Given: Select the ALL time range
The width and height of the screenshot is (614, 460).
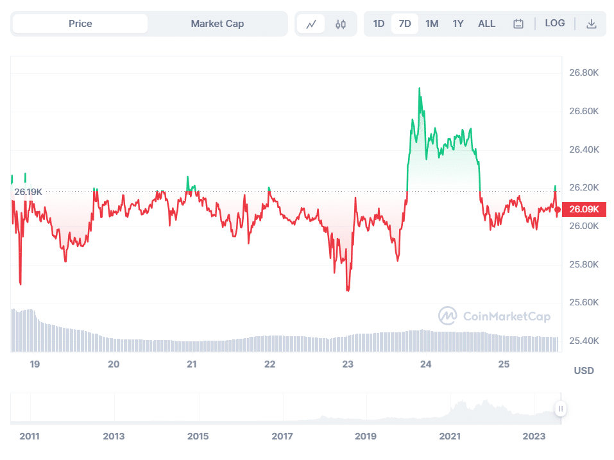Looking at the screenshot, I should pyautogui.click(x=487, y=24).
